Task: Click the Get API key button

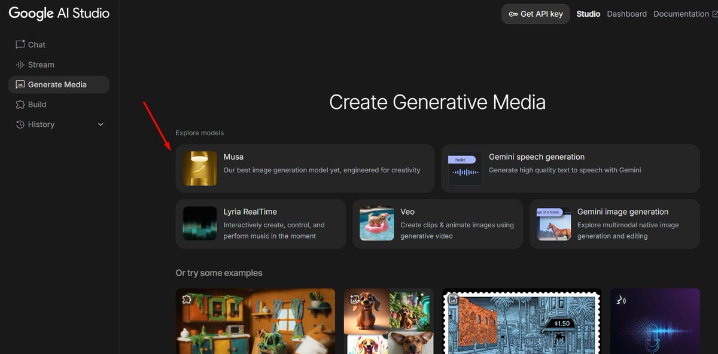Action: pyautogui.click(x=536, y=14)
